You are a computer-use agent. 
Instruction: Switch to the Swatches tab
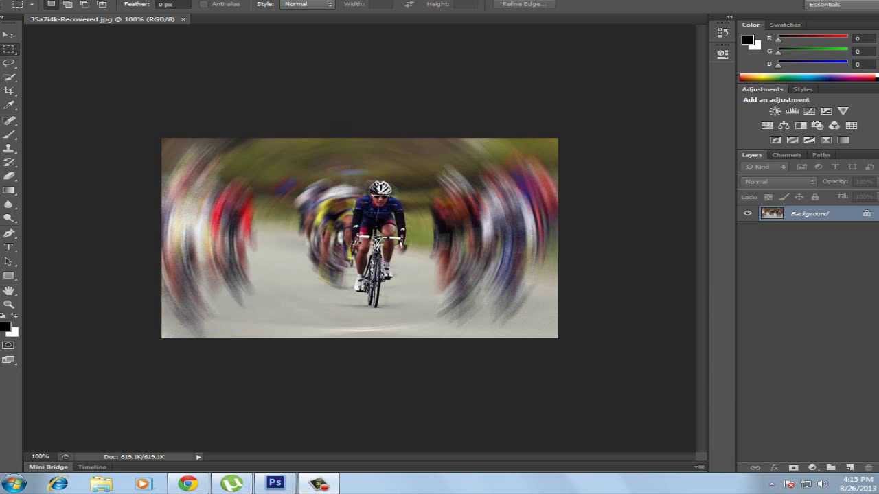(785, 25)
